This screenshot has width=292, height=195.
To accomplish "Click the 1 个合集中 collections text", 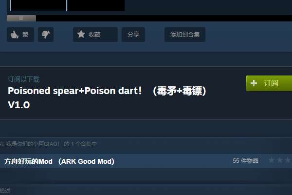I will pos(84,144).
